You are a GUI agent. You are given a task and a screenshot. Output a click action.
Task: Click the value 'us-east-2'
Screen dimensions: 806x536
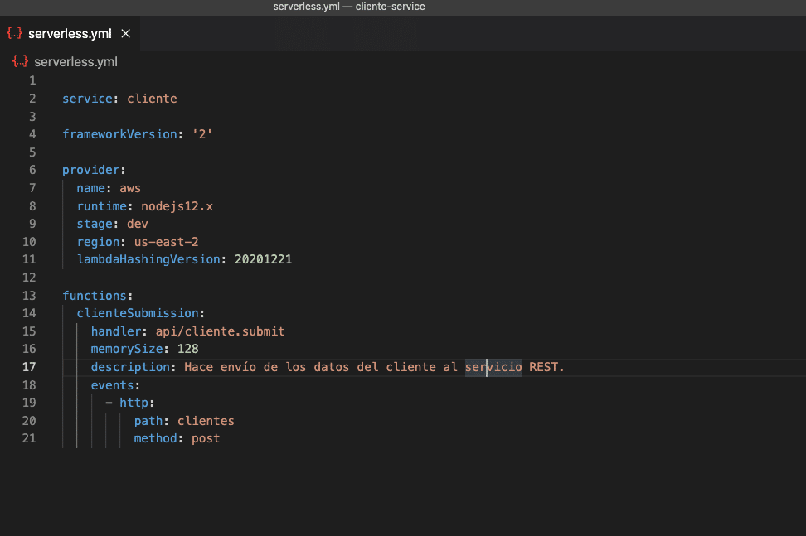pyautogui.click(x=167, y=242)
